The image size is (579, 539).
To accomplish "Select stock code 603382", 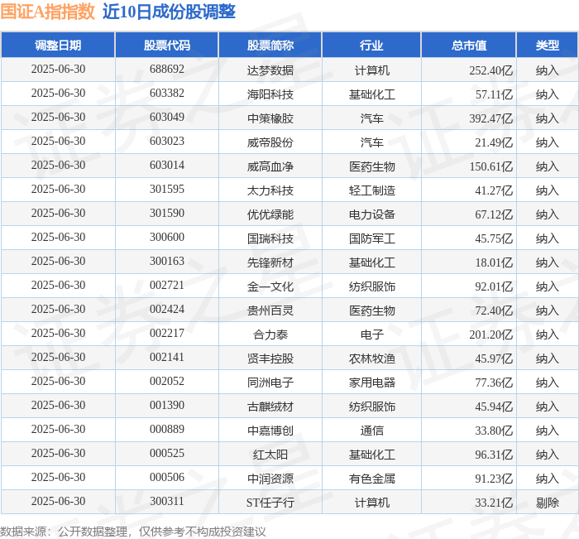I will [167, 94].
